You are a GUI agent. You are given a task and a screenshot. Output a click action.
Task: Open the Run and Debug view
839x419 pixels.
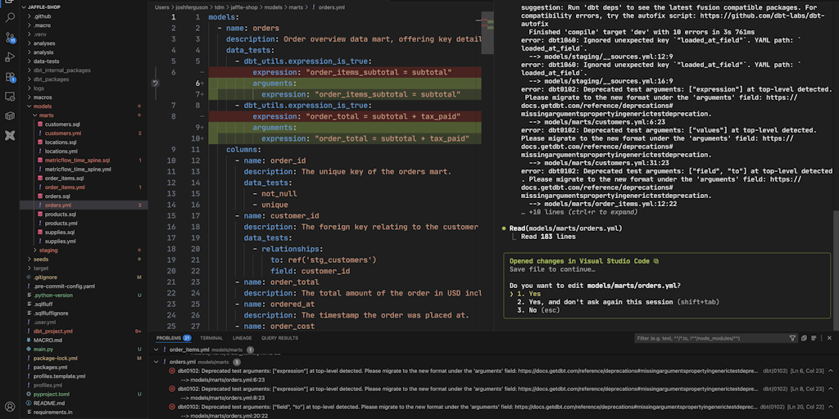[x=10, y=57]
